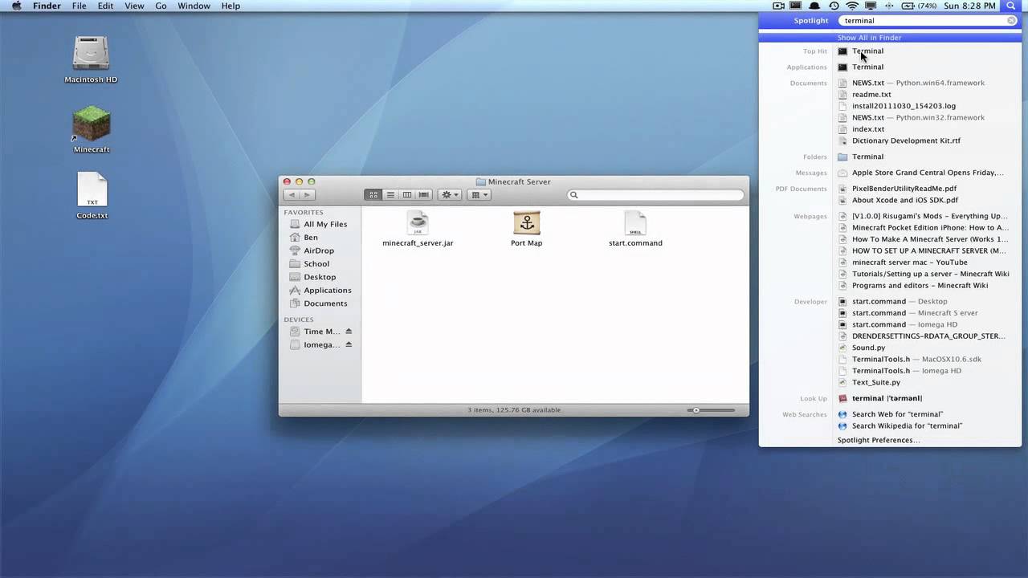Eject the Time Machine drive
The height and width of the screenshot is (578, 1028).
click(349, 332)
